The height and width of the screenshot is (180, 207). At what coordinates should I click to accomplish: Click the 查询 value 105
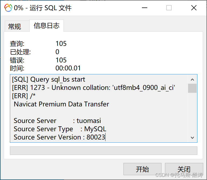coord(61,43)
